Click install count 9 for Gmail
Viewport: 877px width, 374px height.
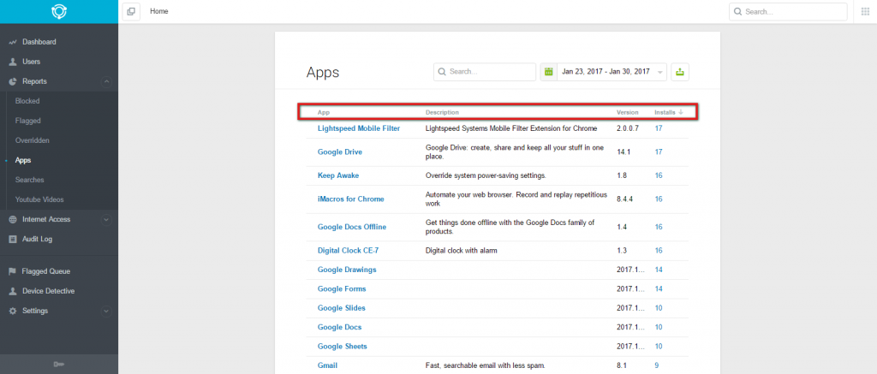click(x=657, y=365)
